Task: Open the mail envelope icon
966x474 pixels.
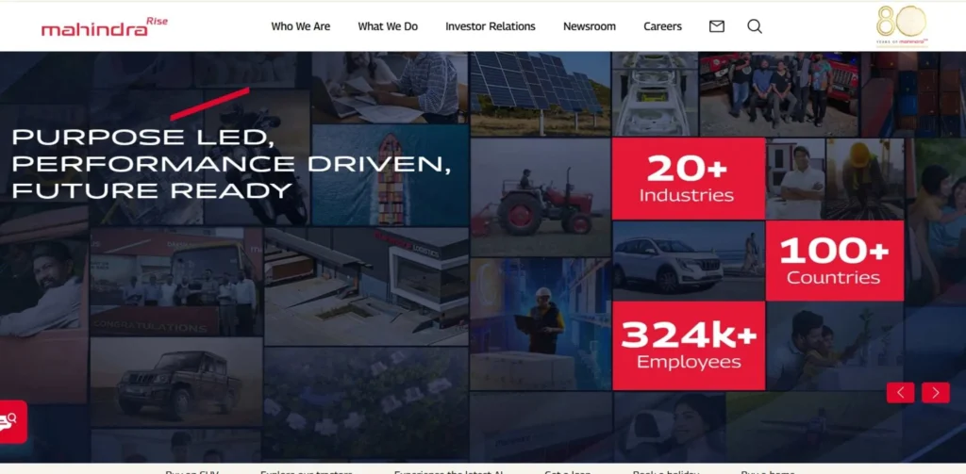Action: tap(717, 26)
